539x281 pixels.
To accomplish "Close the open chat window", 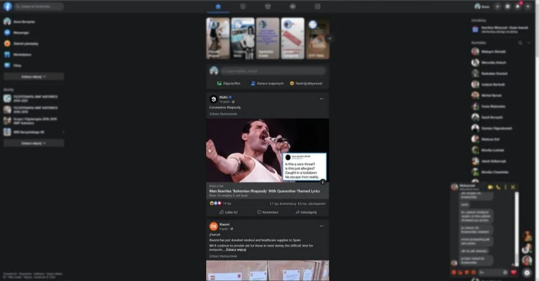I will pos(513,187).
